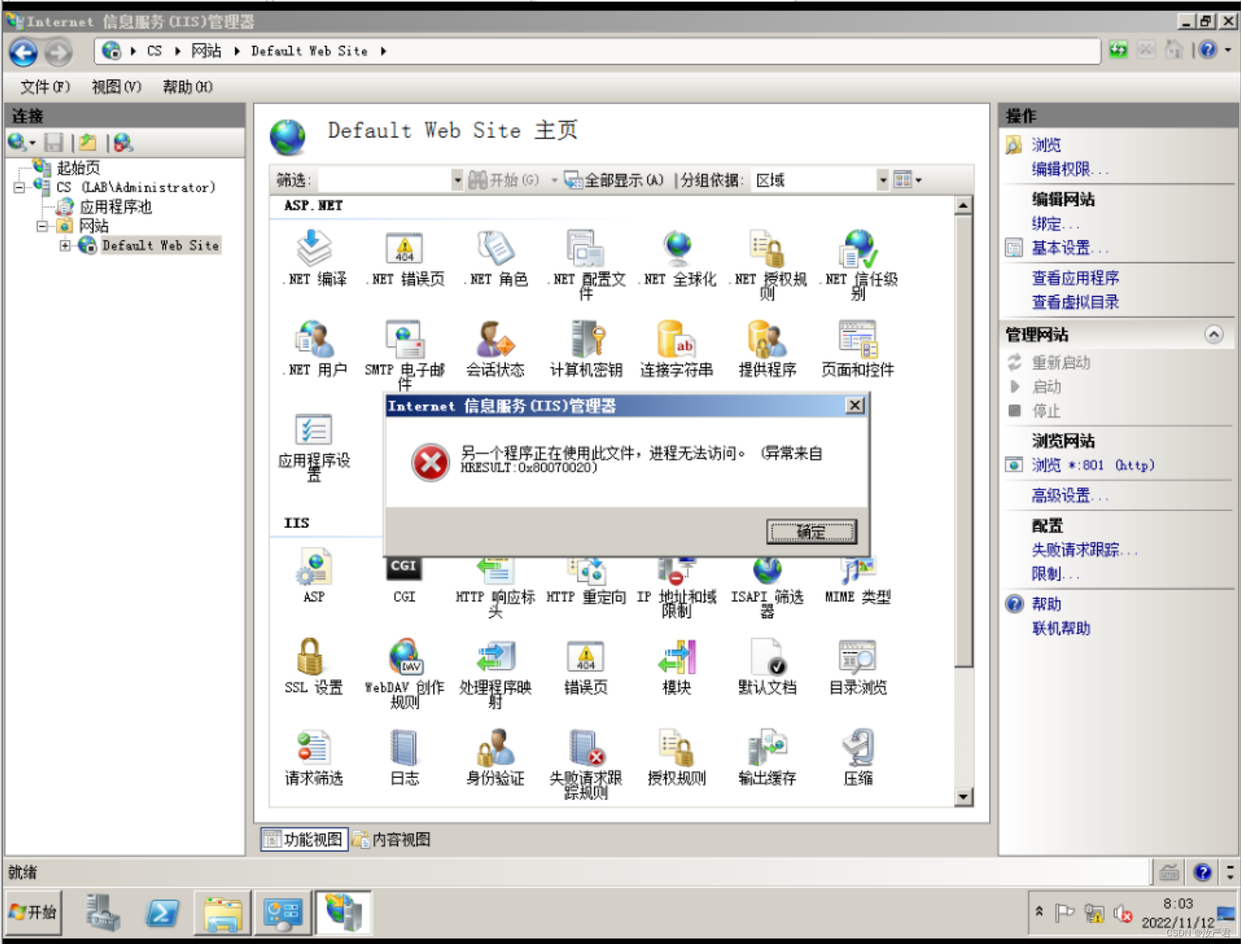Screen dimensions: 1241x944
Task: Open the 视图(V) menu
Action: tap(117, 87)
